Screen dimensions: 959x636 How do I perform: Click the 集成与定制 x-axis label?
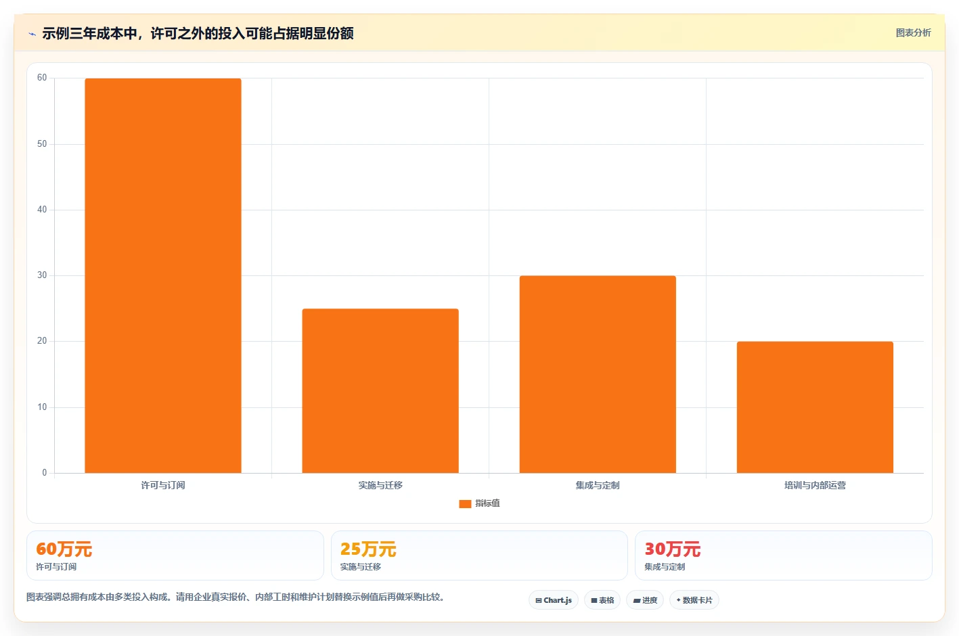click(x=598, y=485)
